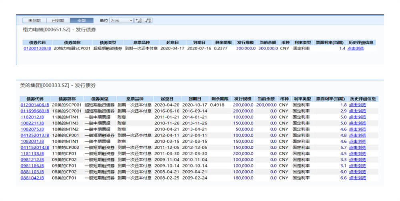
Task: Open bond link 0981186.IB
Action: tap(32, 166)
